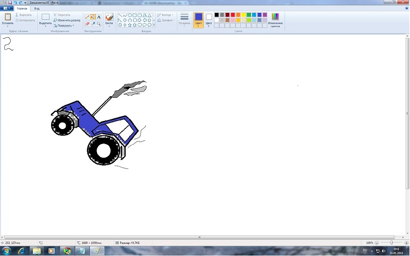The height and width of the screenshot is (256, 410).
Task: Expand the Paste (Вставить) dropdown arrow
Action: [8, 26]
